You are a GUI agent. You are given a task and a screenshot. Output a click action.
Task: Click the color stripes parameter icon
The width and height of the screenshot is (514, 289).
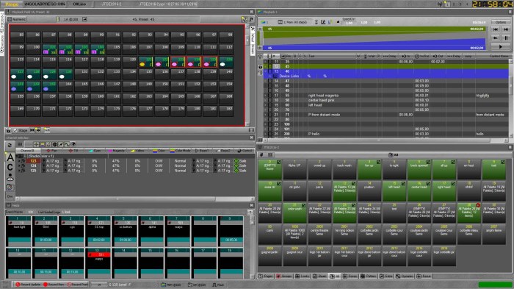point(43,144)
